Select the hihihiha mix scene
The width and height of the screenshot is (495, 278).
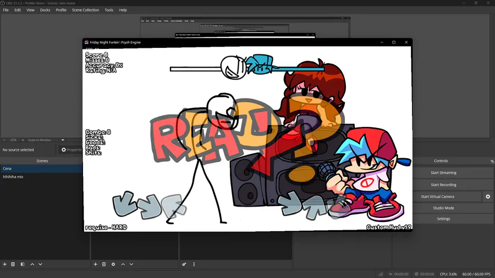point(42,177)
